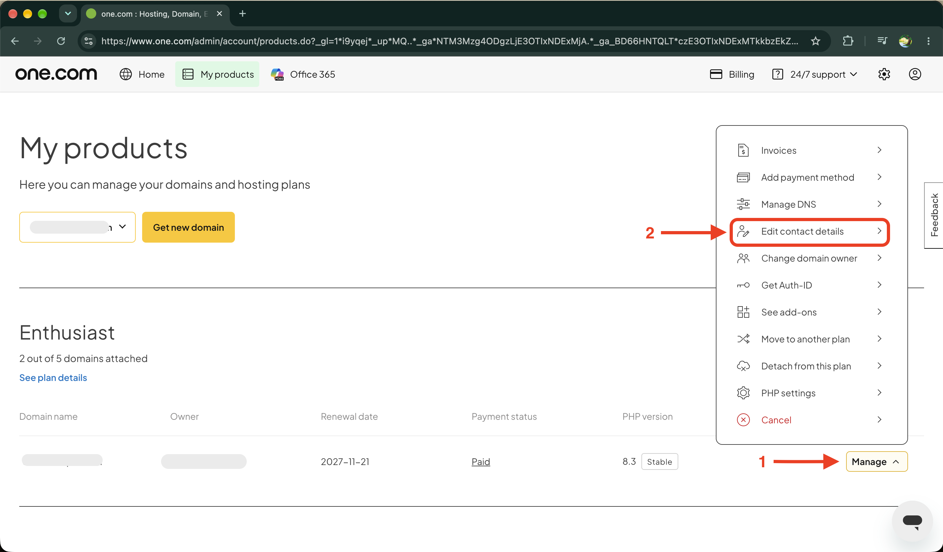
Task: Click the Get new domain button
Action: (188, 227)
